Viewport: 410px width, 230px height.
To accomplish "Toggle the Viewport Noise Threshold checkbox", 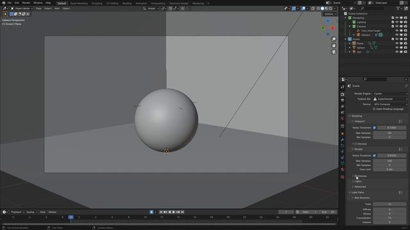I will [x=374, y=128].
